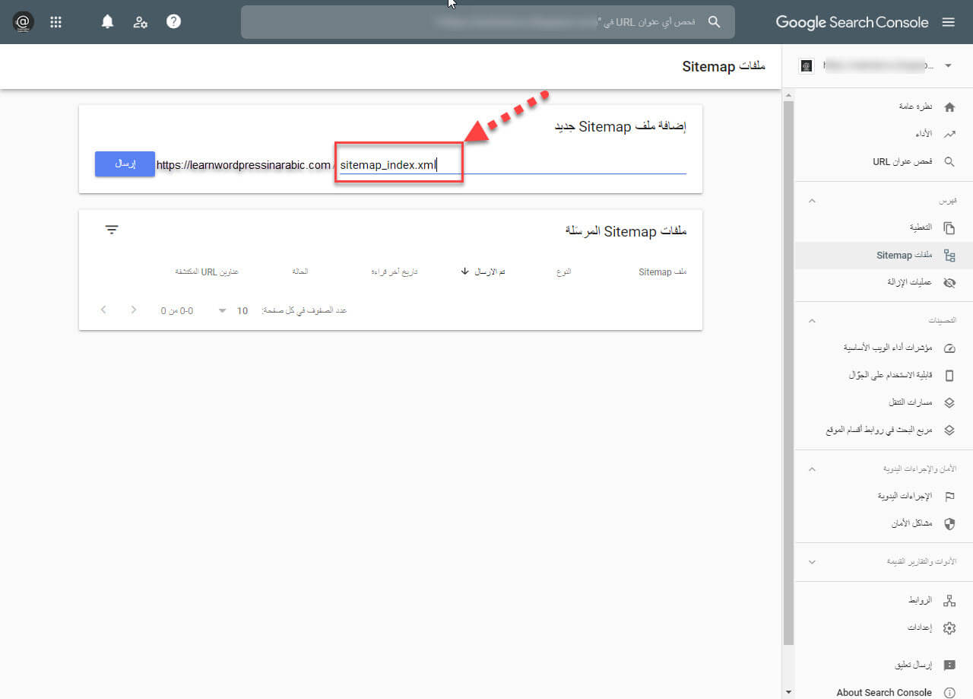Collapse the Index (فهرس) section

(812, 201)
